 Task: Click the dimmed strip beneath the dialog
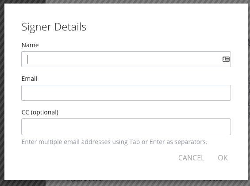(143, 183)
